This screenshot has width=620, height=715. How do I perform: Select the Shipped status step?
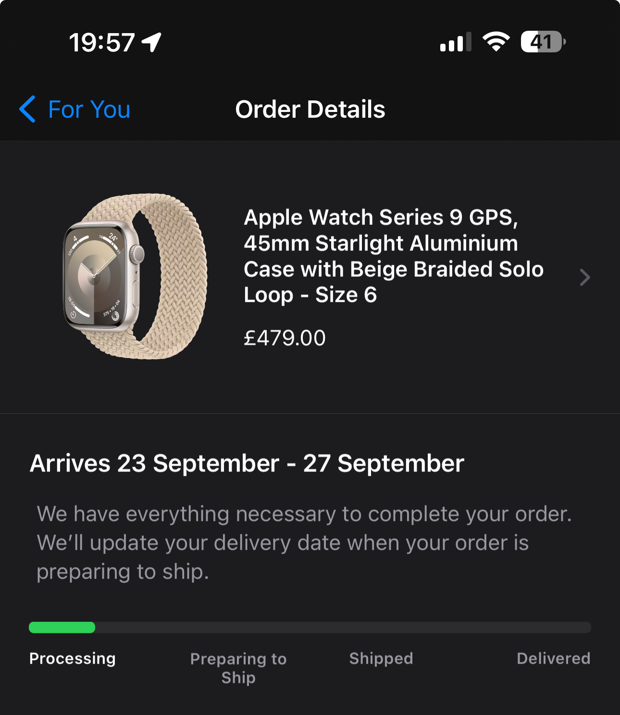tap(381, 658)
